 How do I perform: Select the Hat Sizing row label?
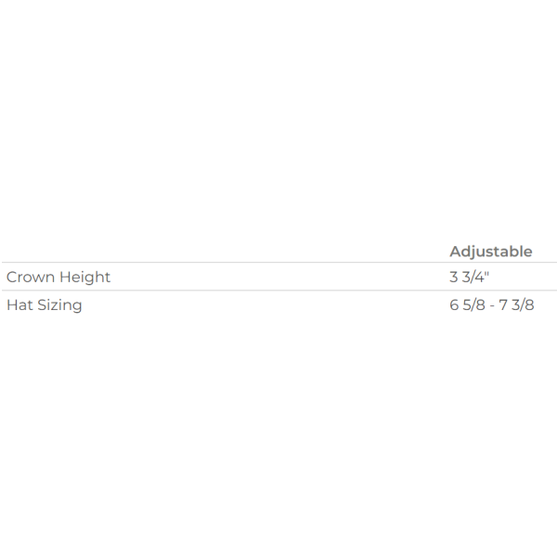coord(45,305)
